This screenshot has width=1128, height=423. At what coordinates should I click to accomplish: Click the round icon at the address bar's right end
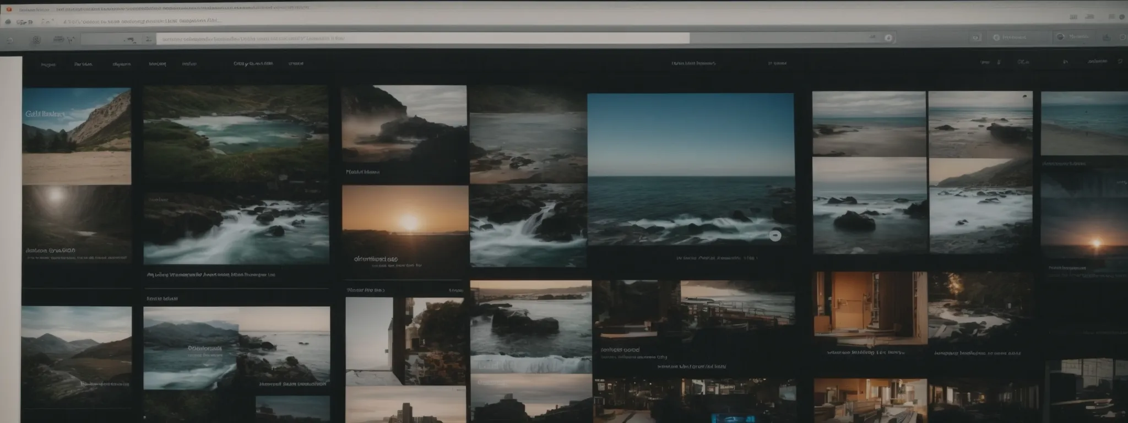coord(888,38)
